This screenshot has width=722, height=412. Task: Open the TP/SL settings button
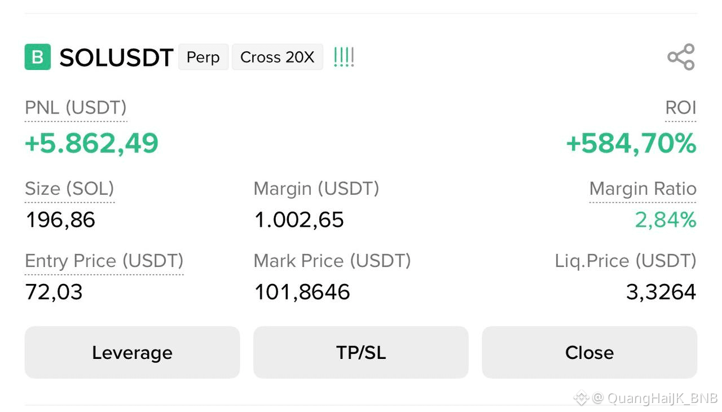361,352
